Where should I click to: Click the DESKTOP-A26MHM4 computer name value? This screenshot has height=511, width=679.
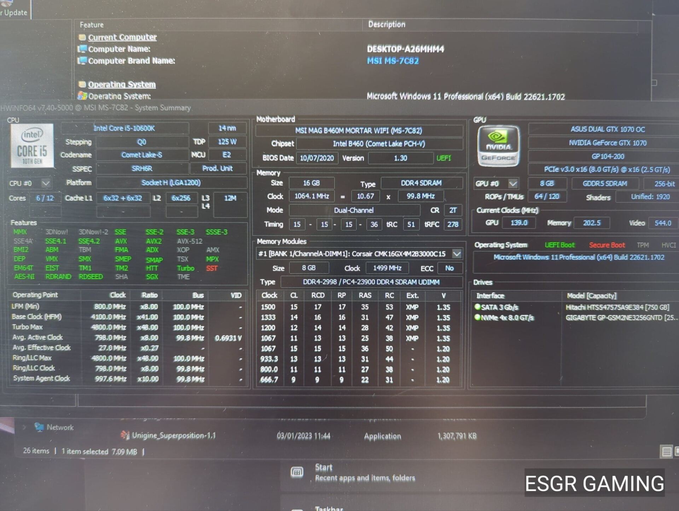click(405, 49)
